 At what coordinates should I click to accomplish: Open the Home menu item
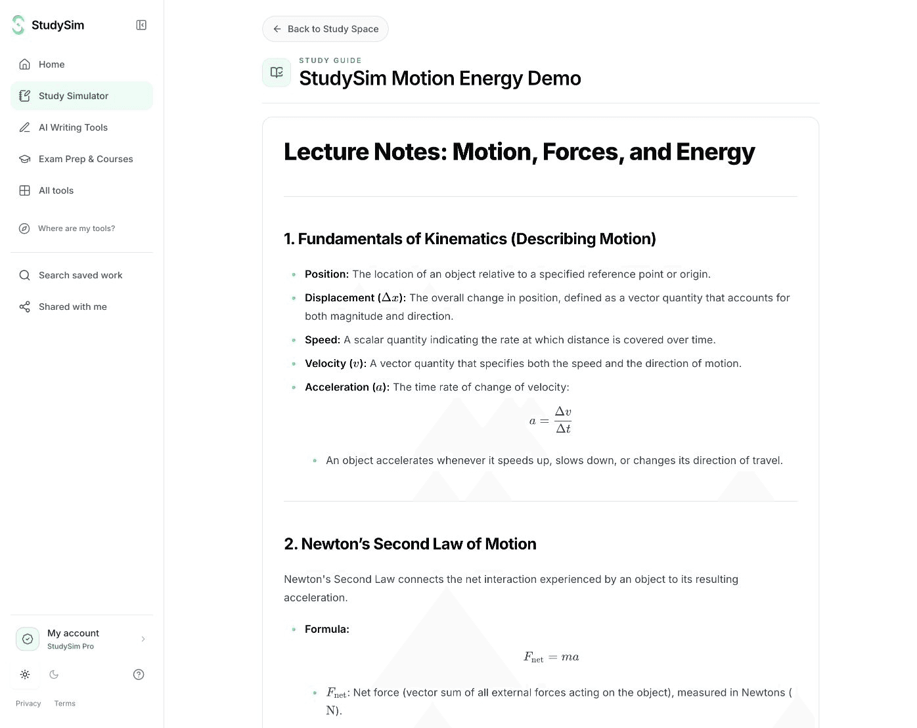click(x=81, y=64)
